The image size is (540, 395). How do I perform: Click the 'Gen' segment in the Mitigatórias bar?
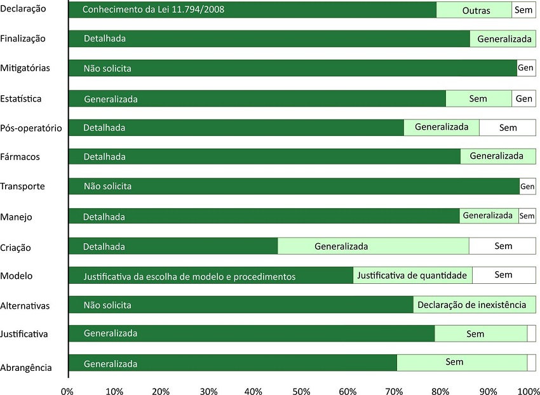click(x=526, y=68)
